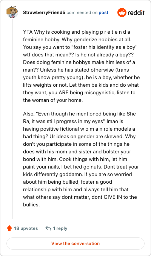Open the StrawberryFriend5 username profile

pos(44,12)
